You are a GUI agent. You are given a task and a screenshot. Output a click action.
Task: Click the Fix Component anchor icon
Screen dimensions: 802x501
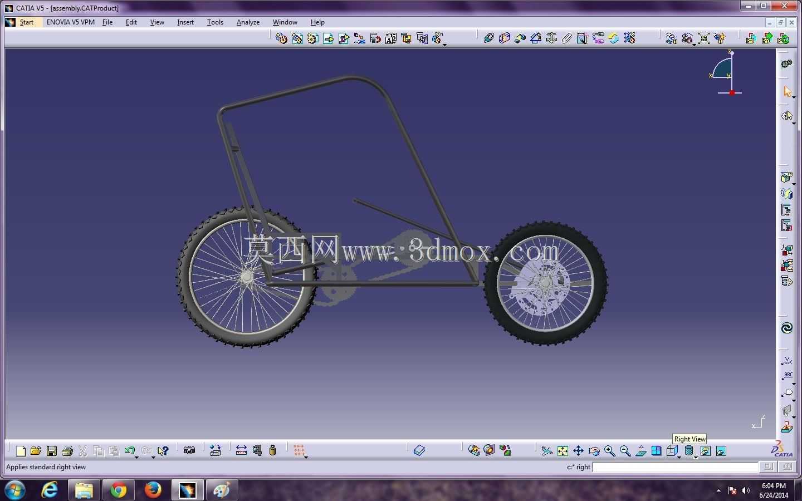[551, 38]
